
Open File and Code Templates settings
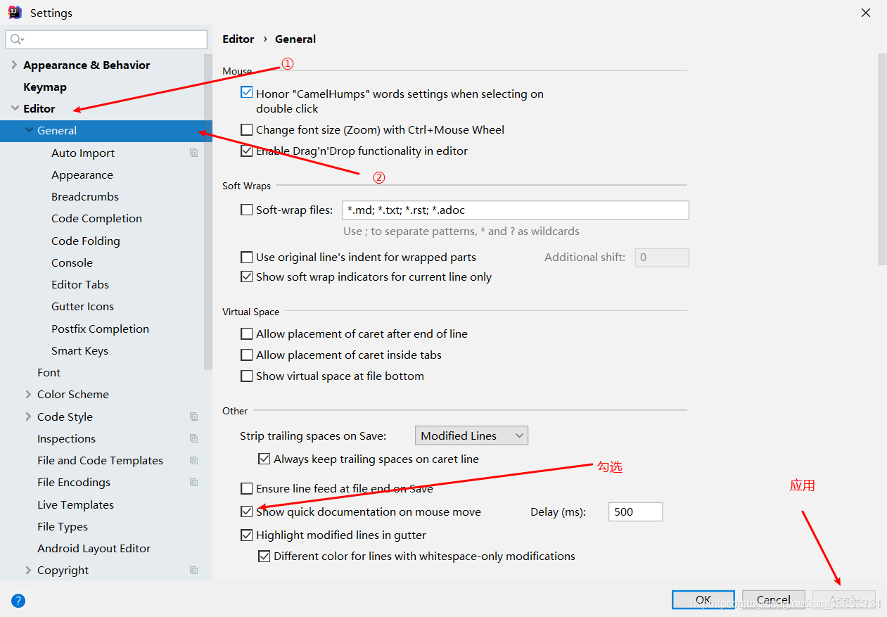(x=100, y=460)
